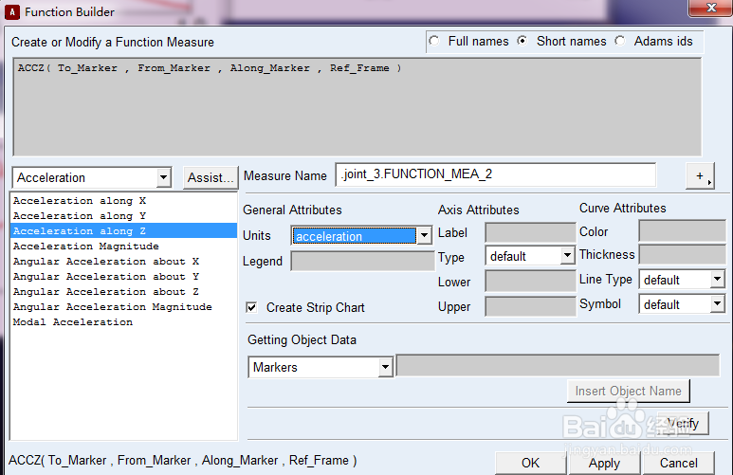Select 'Angular Acceleration about Z'
The height and width of the screenshot is (475, 733).
point(124,292)
